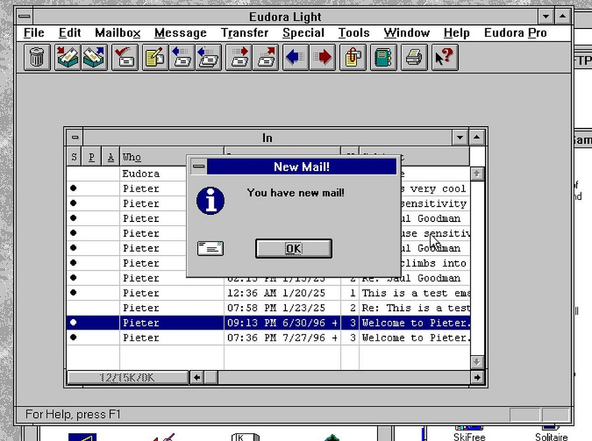Click the Forward message toolbar icon

[240, 58]
